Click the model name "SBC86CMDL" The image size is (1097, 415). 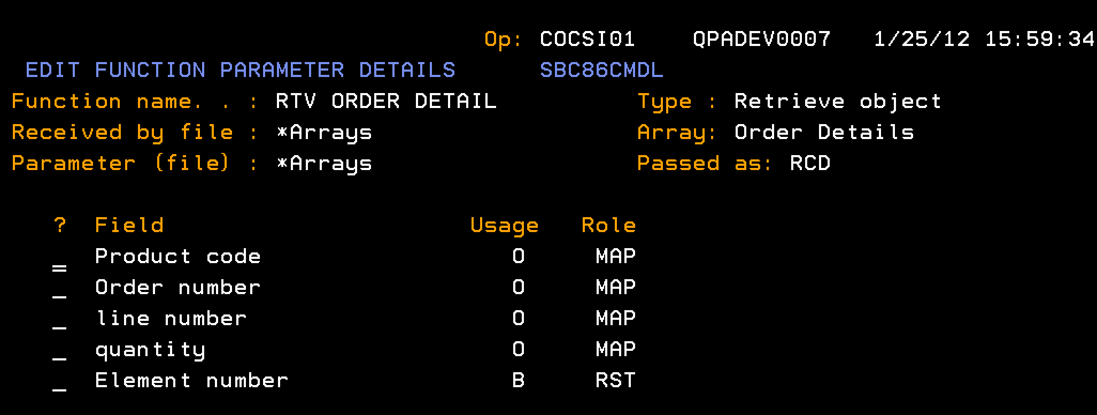click(602, 71)
